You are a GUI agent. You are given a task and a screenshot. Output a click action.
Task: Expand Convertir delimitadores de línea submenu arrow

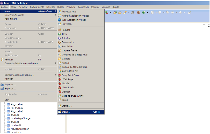pyautogui.click(x=56, y=63)
